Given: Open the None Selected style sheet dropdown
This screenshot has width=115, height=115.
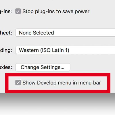Looking at the screenshot, I should tap(65, 33).
